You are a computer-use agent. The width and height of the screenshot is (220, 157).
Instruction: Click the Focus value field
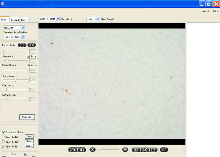[x=32, y=52]
